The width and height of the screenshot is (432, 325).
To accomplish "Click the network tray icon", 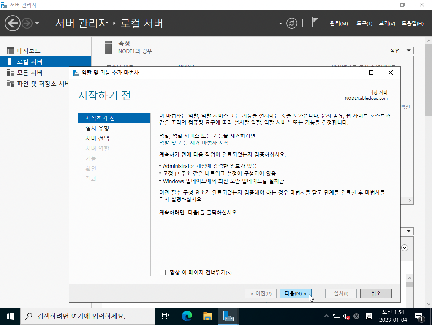I will pos(337,316).
